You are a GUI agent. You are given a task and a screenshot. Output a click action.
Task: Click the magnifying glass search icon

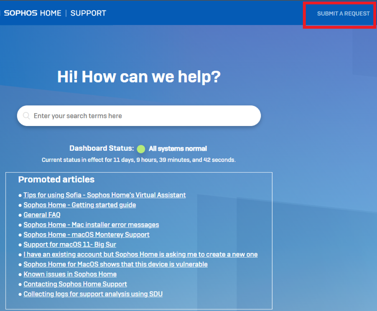pos(26,116)
